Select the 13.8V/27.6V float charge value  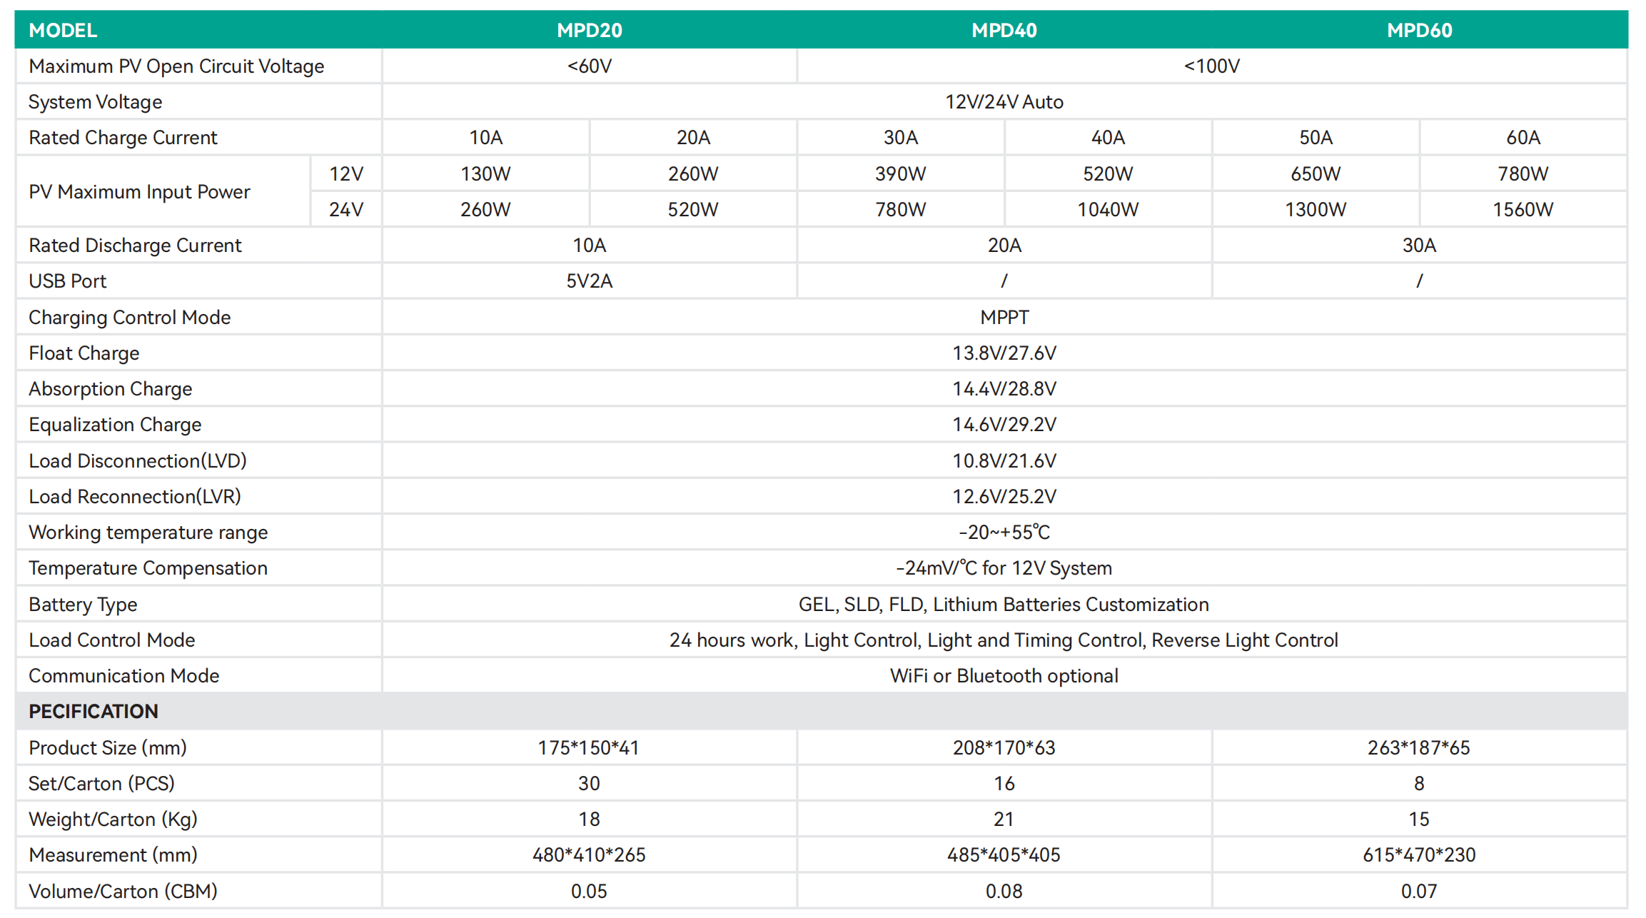pos(1004,353)
